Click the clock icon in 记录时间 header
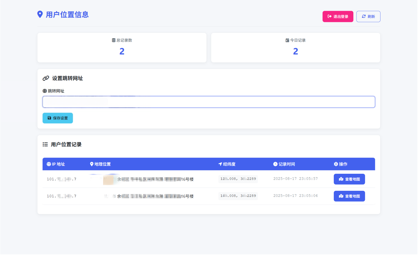This screenshot has width=419, height=256. [275, 164]
